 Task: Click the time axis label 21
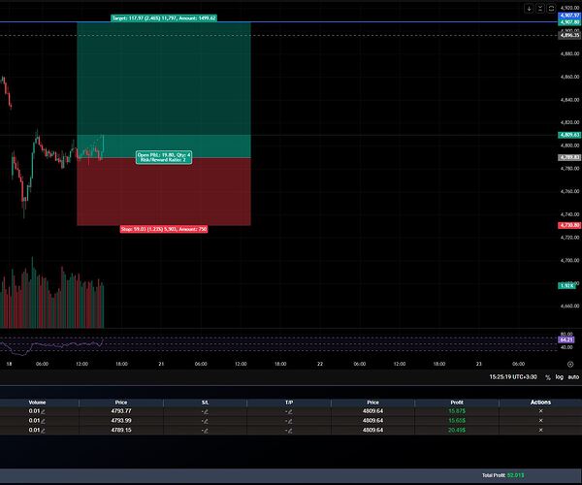(x=161, y=364)
